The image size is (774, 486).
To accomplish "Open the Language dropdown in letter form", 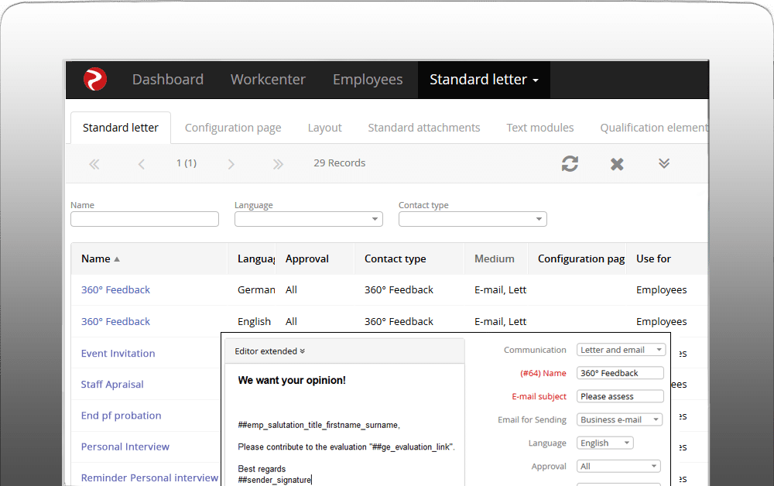I will (x=604, y=443).
